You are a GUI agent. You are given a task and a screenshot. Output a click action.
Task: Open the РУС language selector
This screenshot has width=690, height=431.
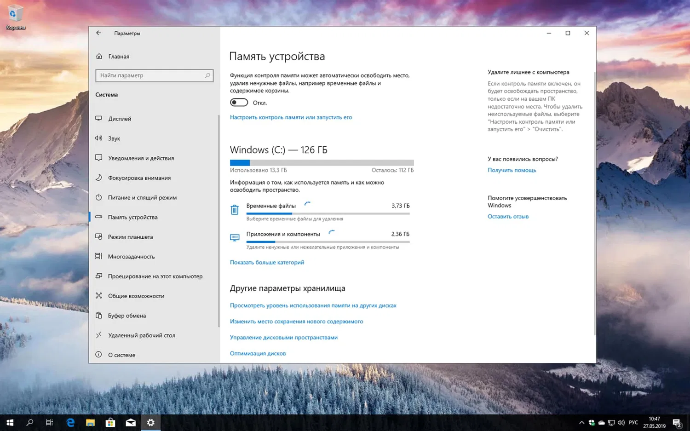pyautogui.click(x=633, y=422)
